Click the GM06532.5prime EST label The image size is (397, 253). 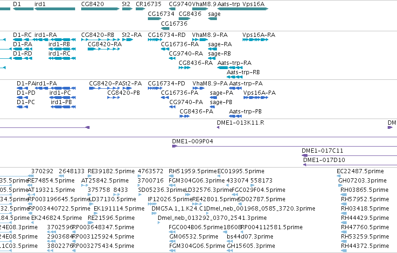coord(194,237)
